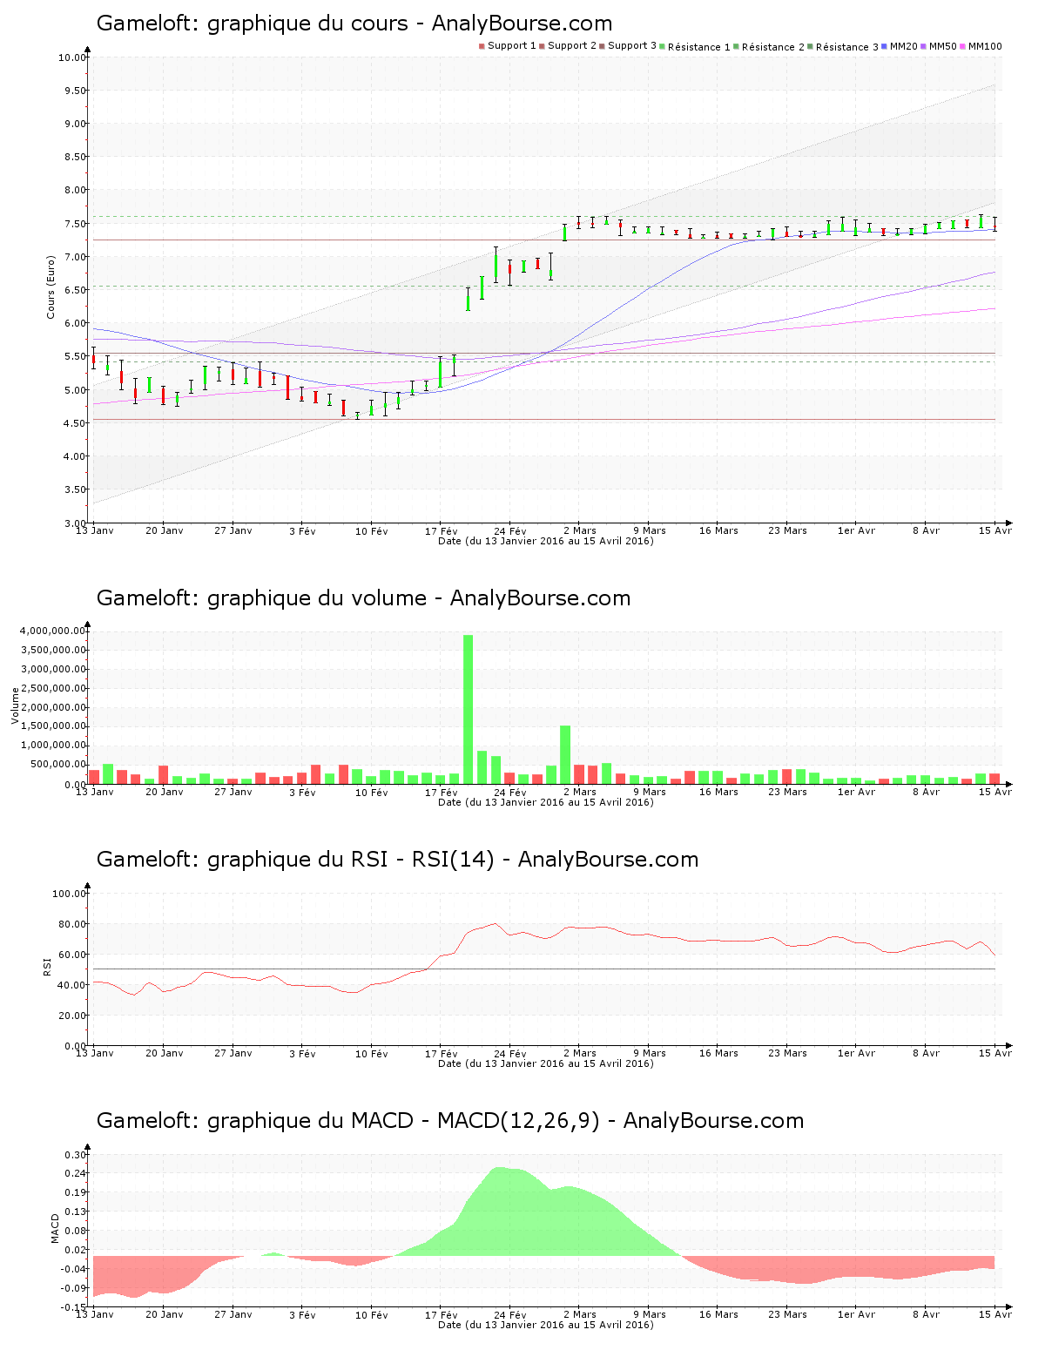
Task: Click the Support 2 legend label
Action: pyautogui.click(x=572, y=46)
